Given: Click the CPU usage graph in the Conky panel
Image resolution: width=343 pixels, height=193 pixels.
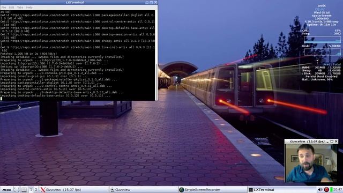Looking at the screenshot, I should click(x=322, y=40).
